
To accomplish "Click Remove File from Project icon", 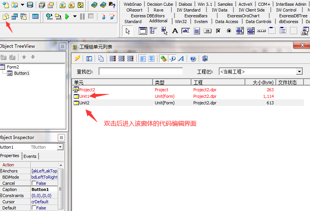I will pyautogui.click(x=71, y=5).
